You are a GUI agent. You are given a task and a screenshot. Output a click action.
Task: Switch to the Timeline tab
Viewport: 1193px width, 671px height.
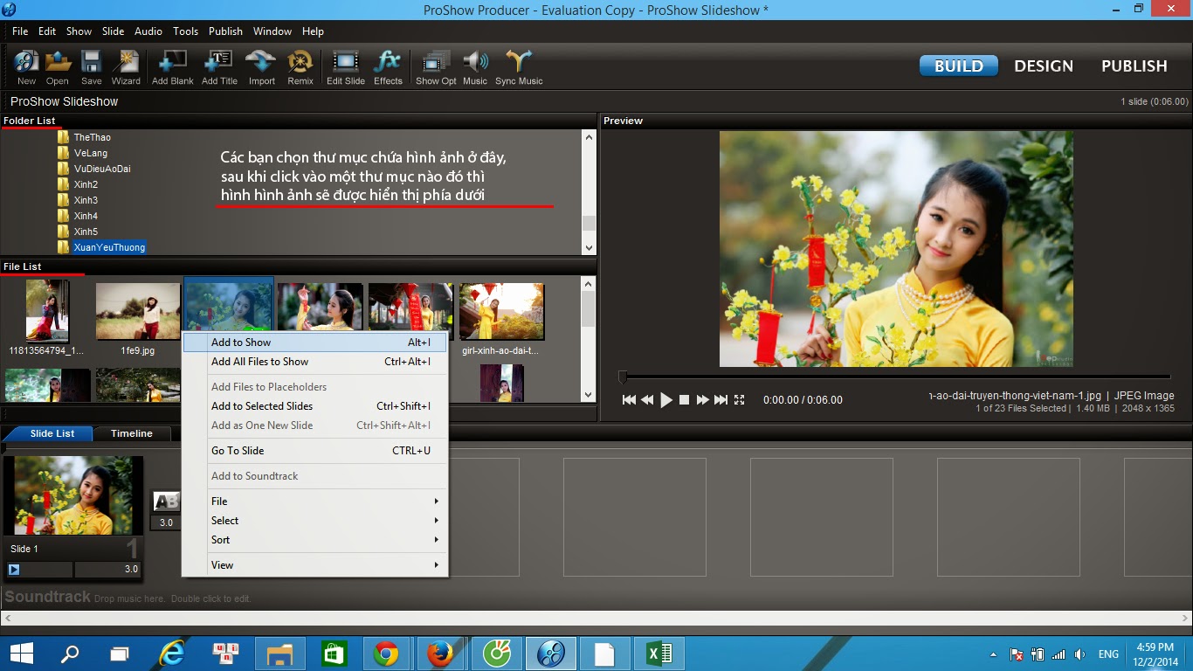coord(132,433)
